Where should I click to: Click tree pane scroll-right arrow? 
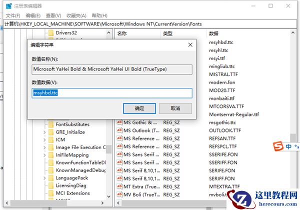tap(102, 203)
